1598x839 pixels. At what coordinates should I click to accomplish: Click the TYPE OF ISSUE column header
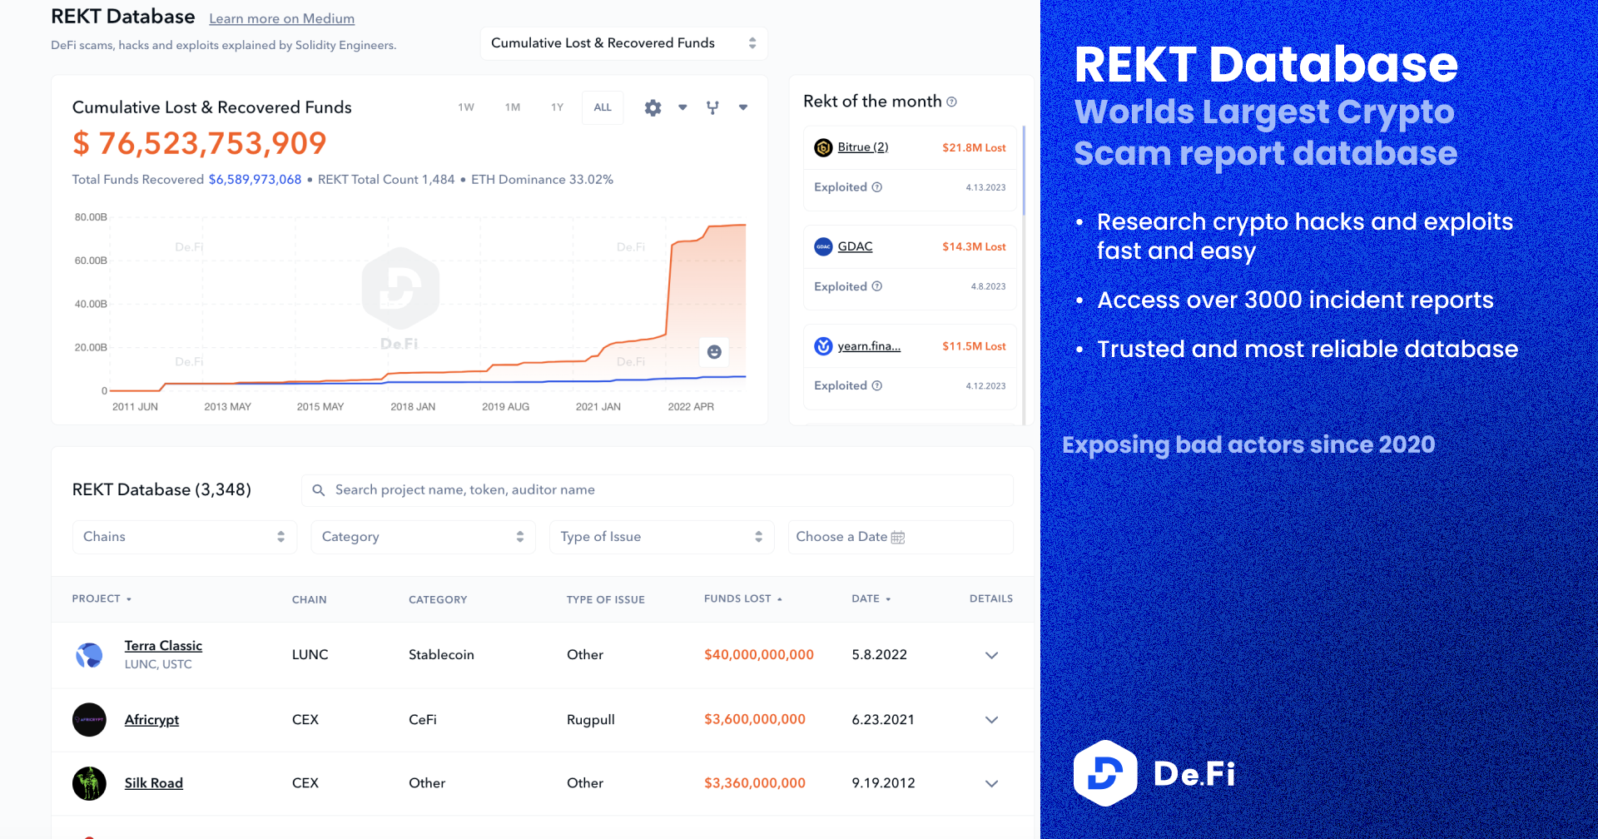pyautogui.click(x=606, y=599)
